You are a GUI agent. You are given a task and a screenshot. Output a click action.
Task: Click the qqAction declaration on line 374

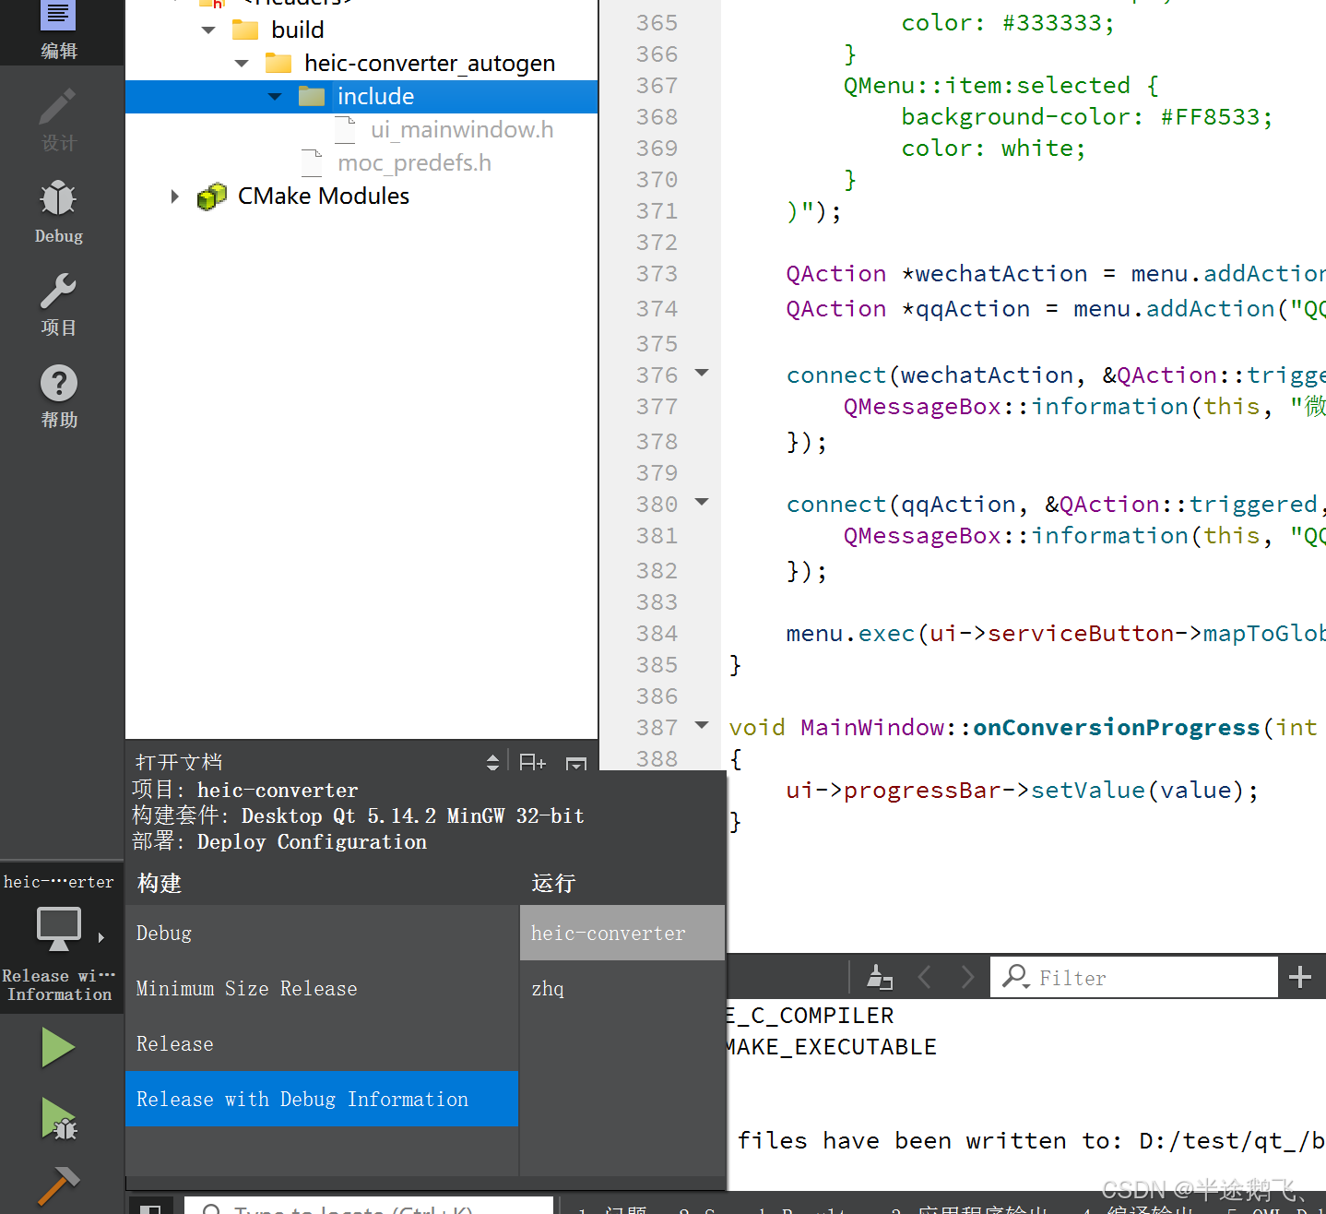(x=1056, y=309)
